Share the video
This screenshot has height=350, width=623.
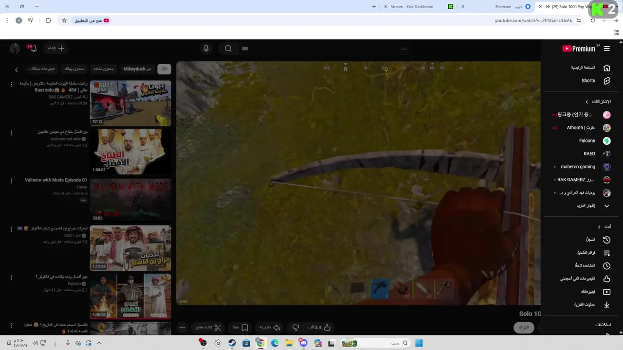[x=270, y=328]
